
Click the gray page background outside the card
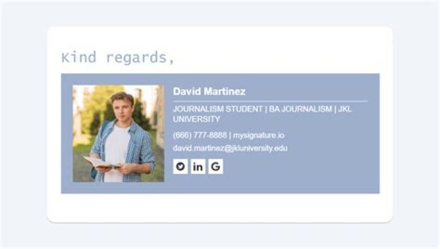(24, 122)
